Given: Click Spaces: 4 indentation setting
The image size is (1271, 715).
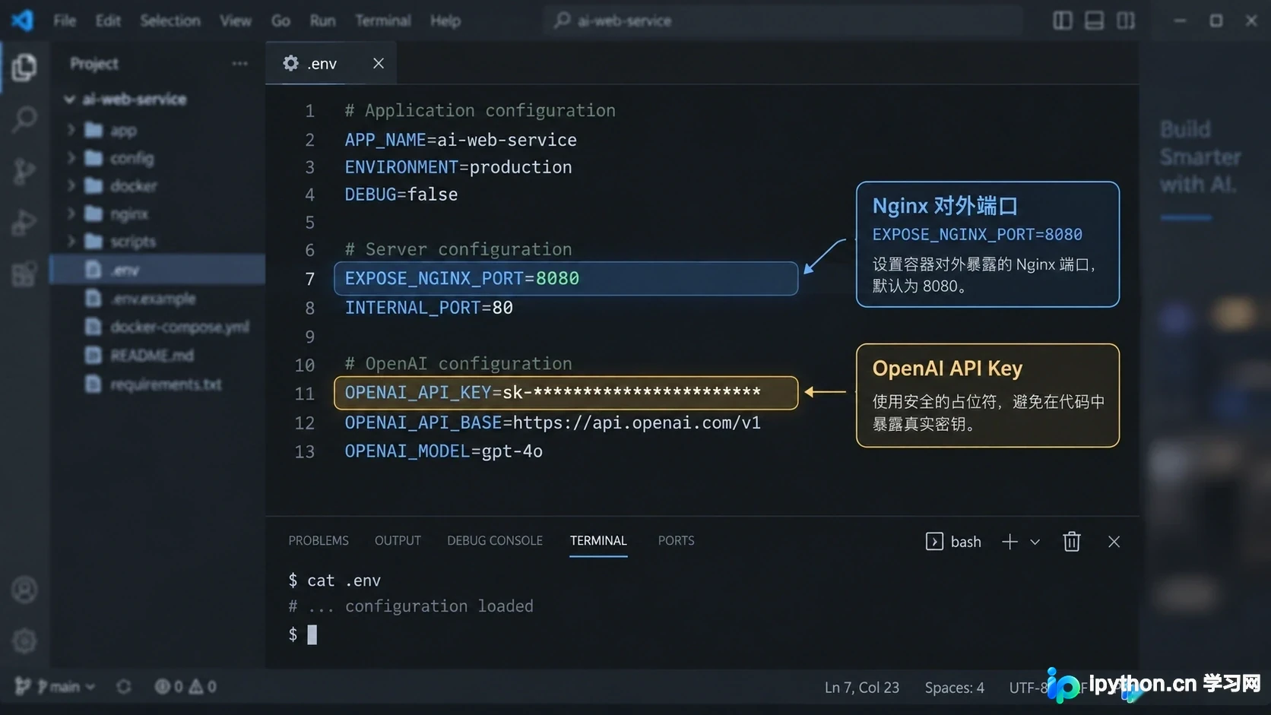Looking at the screenshot, I should (954, 688).
